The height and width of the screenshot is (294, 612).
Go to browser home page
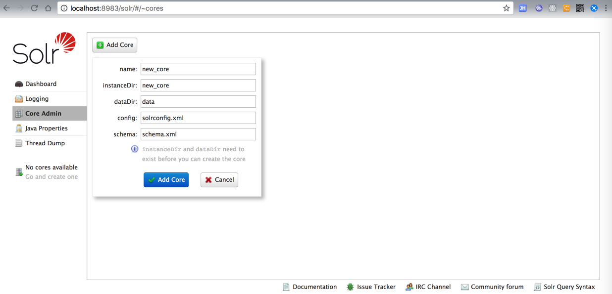click(x=48, y=8)
